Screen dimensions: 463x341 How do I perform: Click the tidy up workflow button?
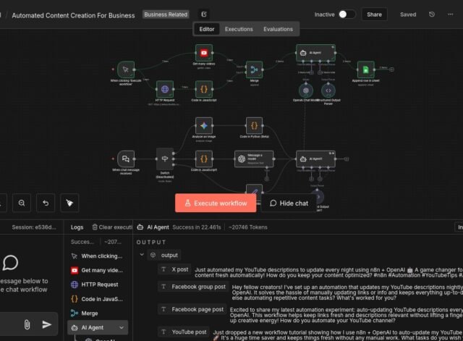pyautogui.click(x=69, y=203)
